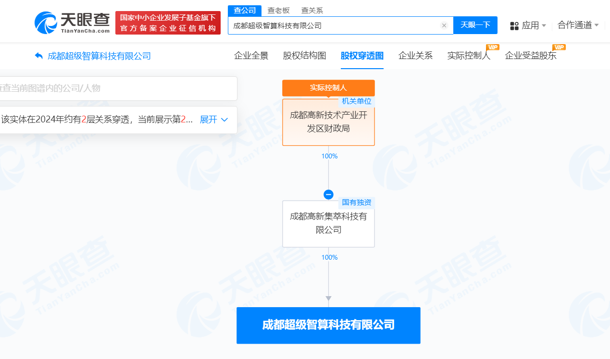Switch to the 查关系 search tab
Viewport: 610px width, 359px height.
pos(312,10)
